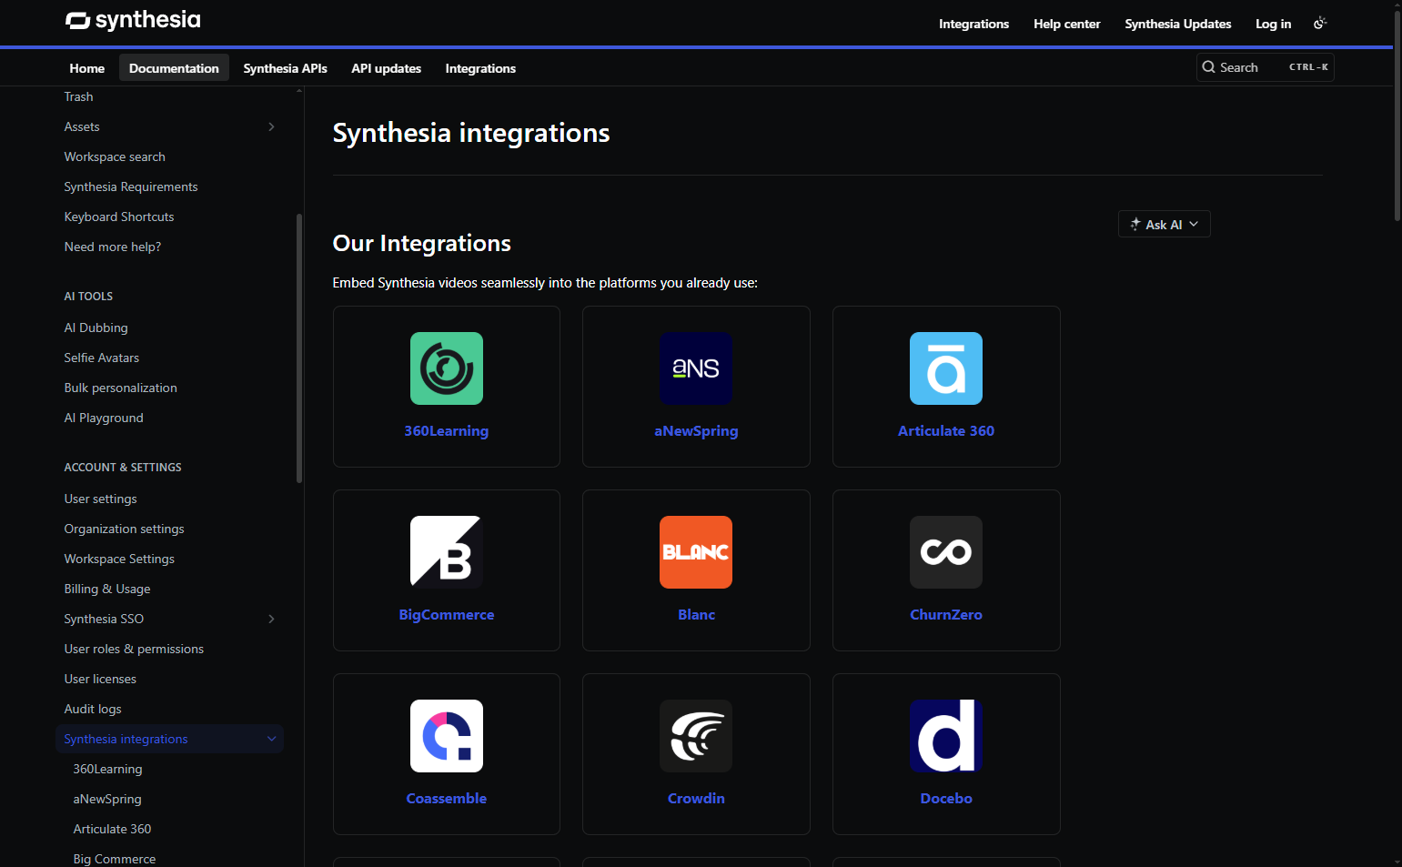Open the ChurnZero integration logo
This screenshot has width=1402, height=867.
click(x=946, y=552)
